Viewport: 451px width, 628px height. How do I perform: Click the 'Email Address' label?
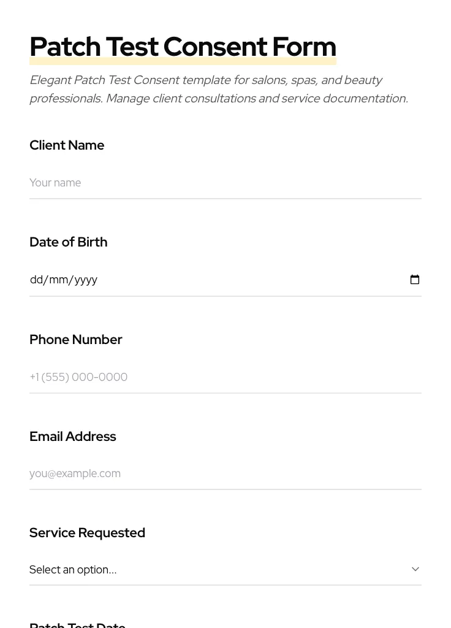pyautogui.click(x=72, y=437)
